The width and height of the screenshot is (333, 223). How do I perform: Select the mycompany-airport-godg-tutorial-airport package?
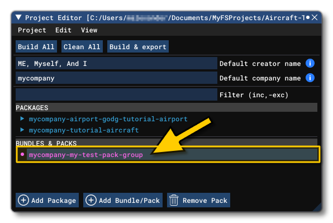click(x=108, y=119)
